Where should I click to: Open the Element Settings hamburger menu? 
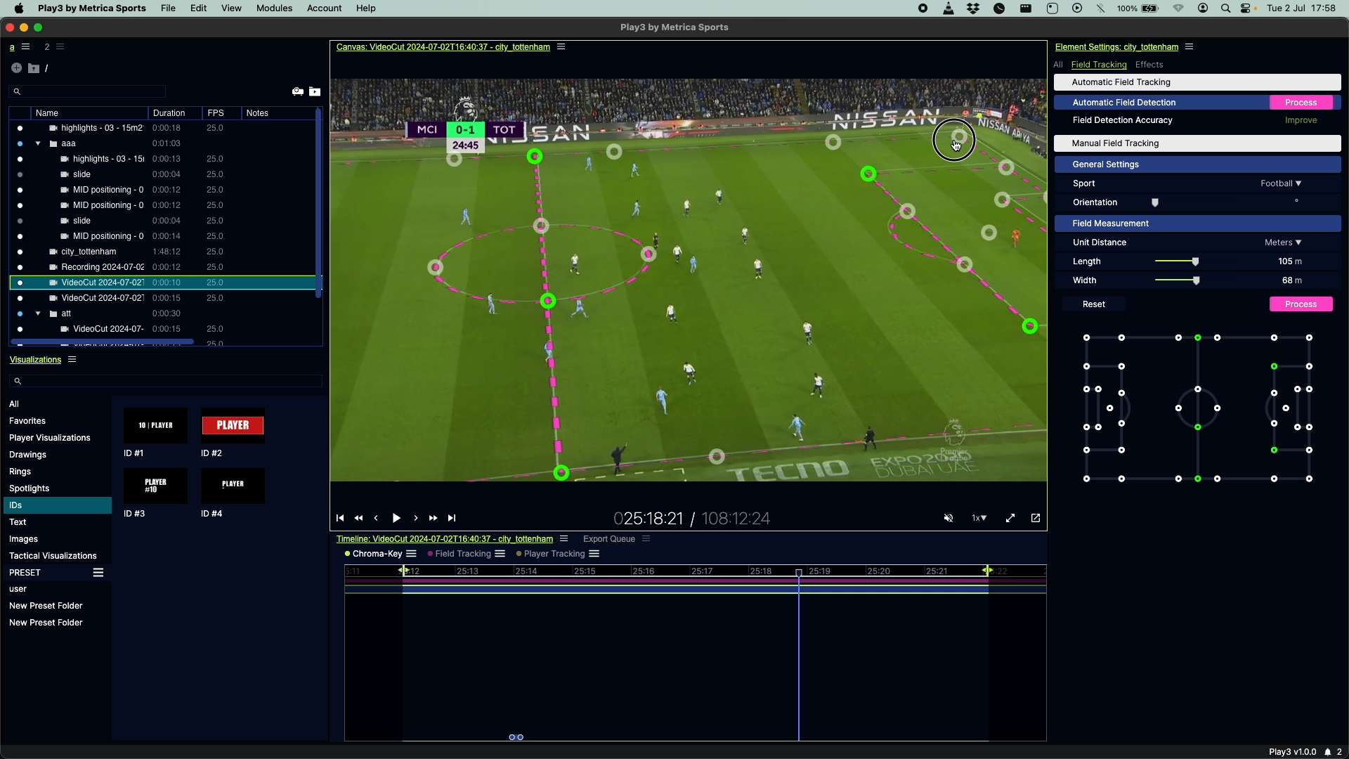click(1190, 47)
